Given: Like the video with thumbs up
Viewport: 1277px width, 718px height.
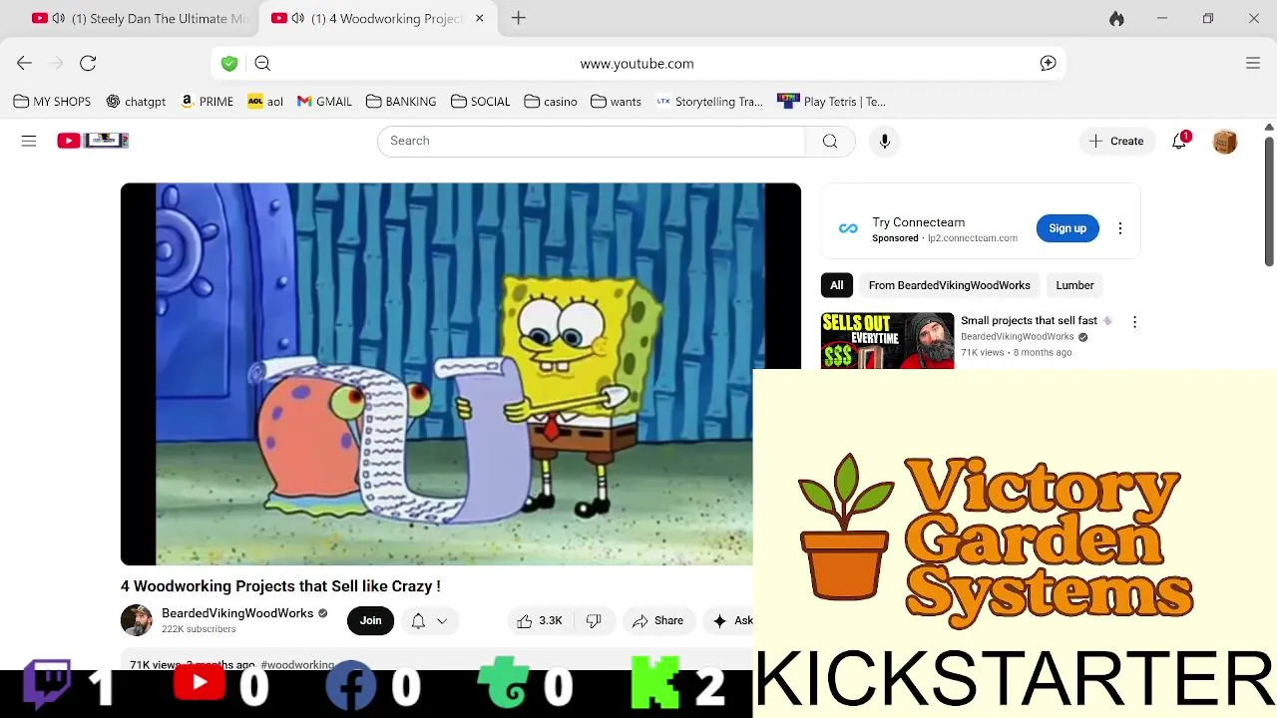Looking at the screenshot, I should point(539,620).
